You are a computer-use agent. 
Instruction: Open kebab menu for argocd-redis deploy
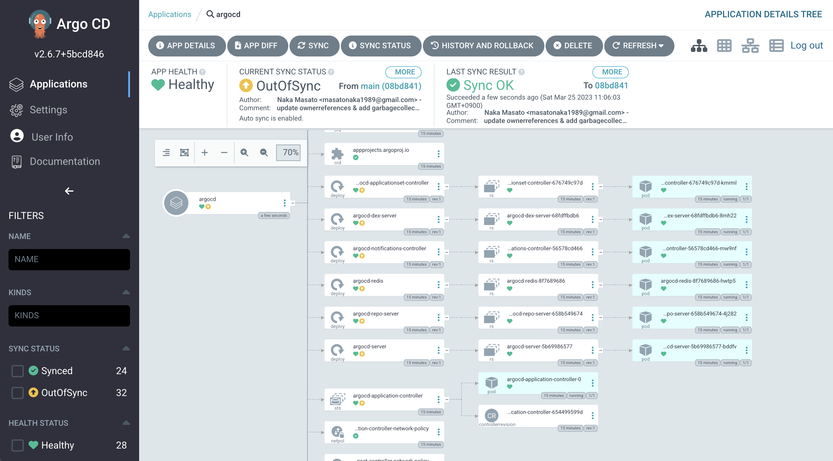pyautogui.click(x=438, y=285)
